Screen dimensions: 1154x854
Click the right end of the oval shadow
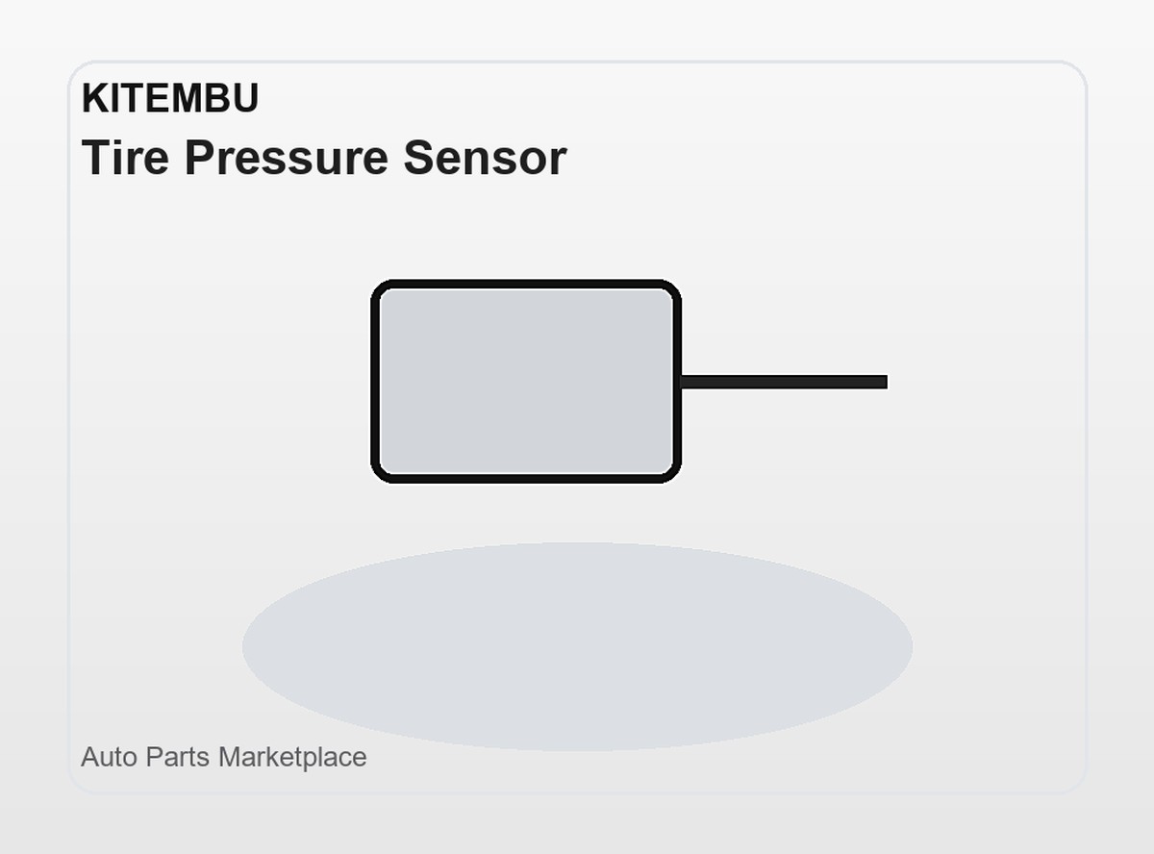[x=907, y=646]
